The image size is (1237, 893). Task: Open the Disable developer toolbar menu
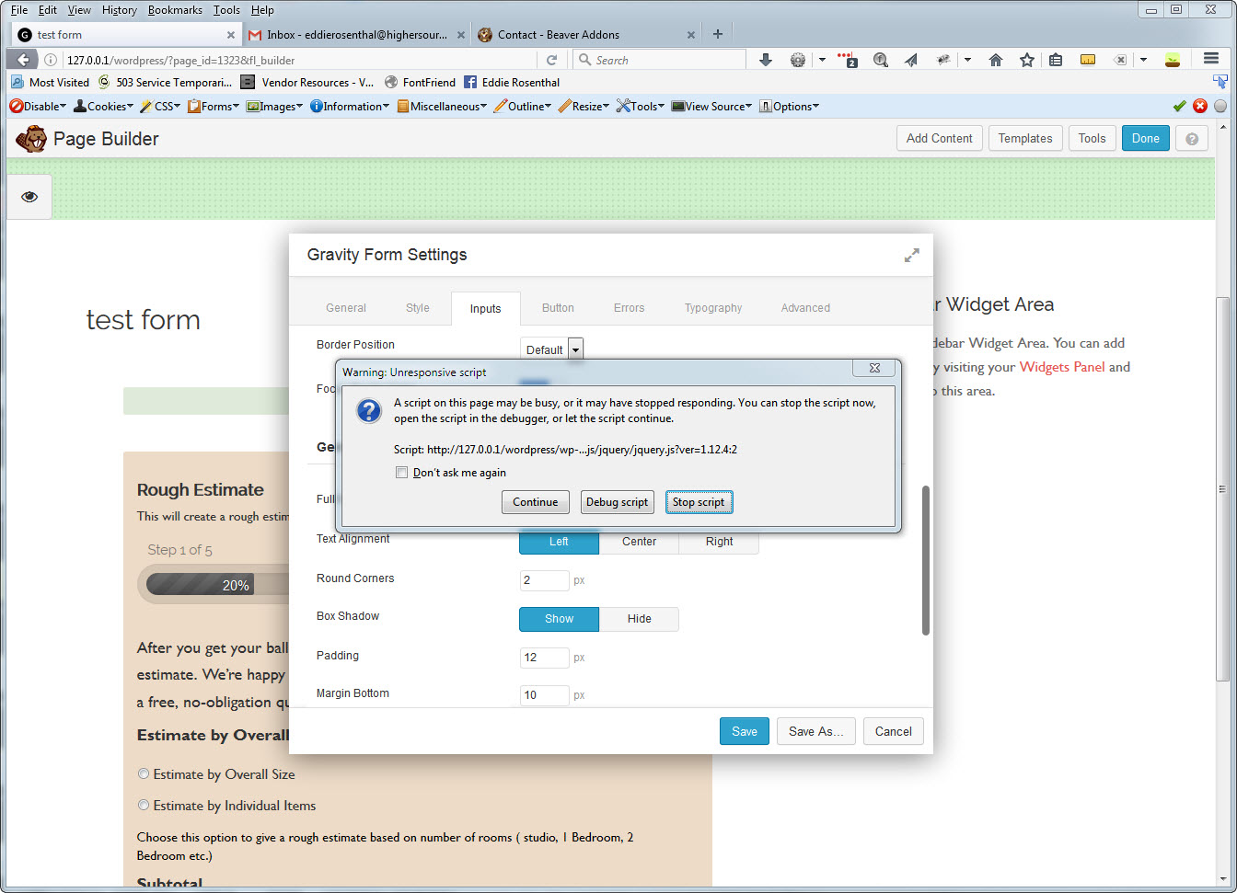click(x=38, y=106)
